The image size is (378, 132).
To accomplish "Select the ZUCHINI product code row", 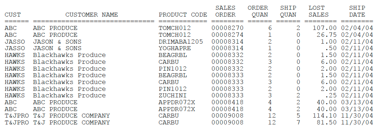I will coord(189,96).
